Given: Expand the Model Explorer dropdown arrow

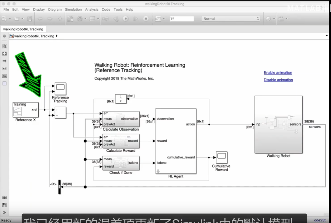Looking at the screenshot, I should tap(98, 19).
